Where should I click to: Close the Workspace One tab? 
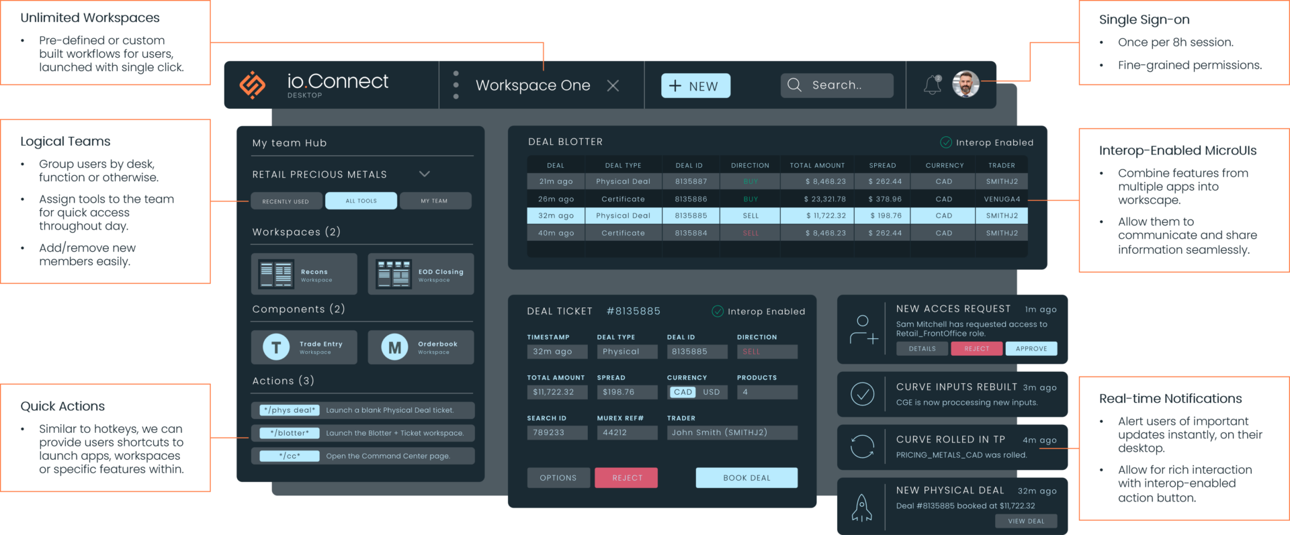pyautogui.click(x=613, y=85)
